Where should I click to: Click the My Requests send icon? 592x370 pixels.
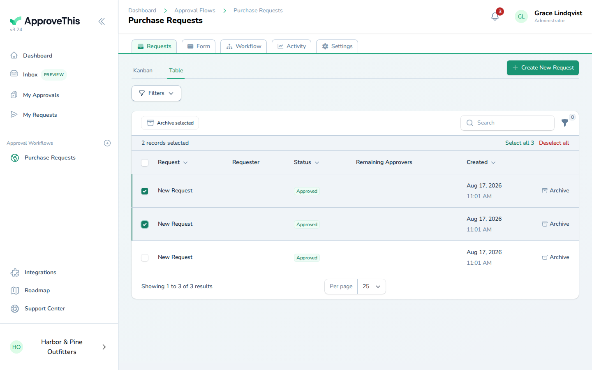click(14, 114)
